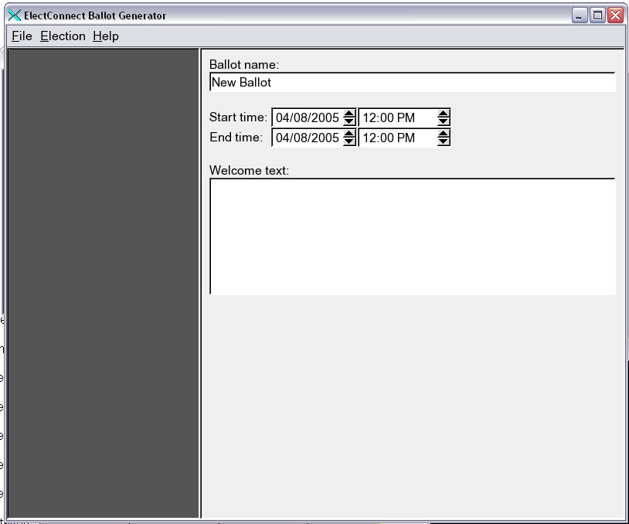Click the ElectConnect icon in title bar

coord(14,15)
